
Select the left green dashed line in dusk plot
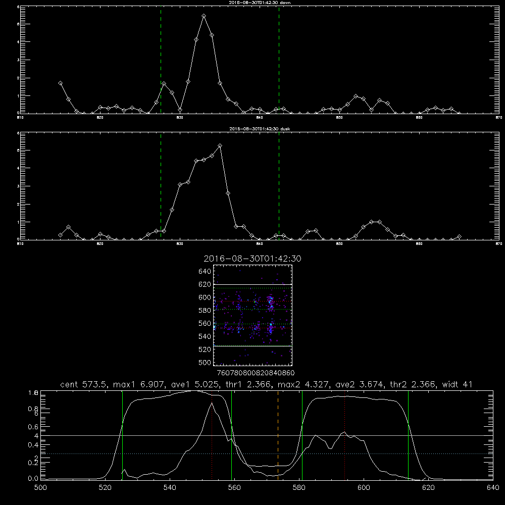click(x=161, y=186)
